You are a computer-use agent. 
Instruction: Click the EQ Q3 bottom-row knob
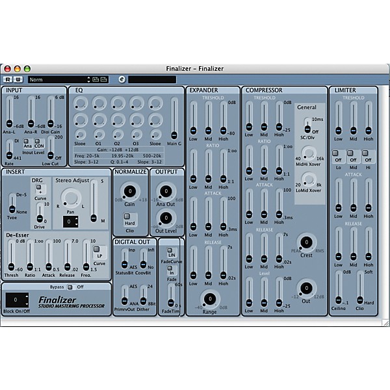point(136,135)
